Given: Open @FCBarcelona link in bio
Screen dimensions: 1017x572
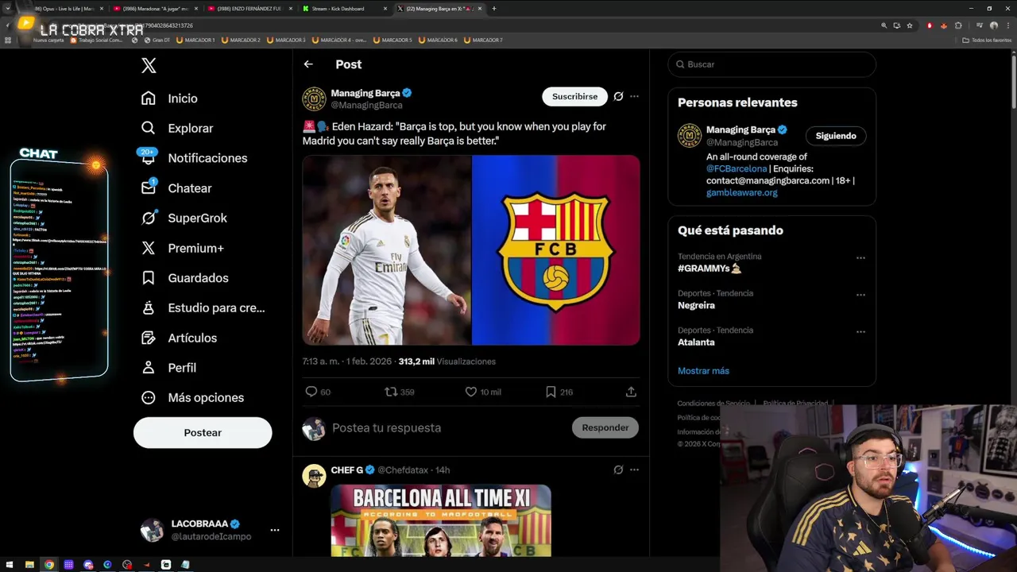Looking at the screenshot, I should [737, 169].
